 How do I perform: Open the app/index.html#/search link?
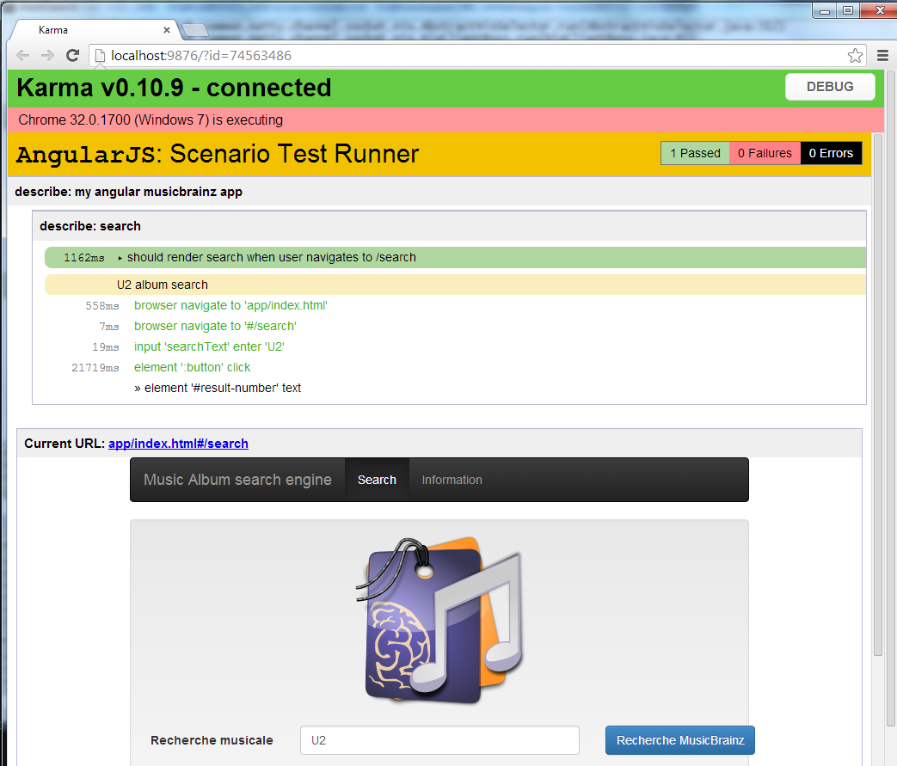tap(178, 444)
